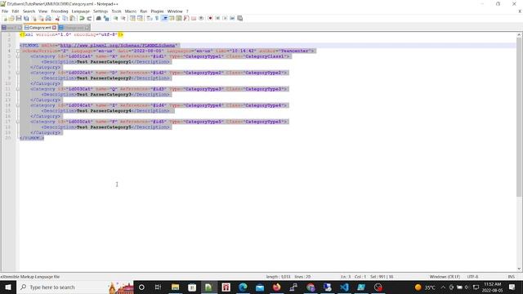Collapse the fold marker on line 4
523x294 pixels.
coord(18,51)
